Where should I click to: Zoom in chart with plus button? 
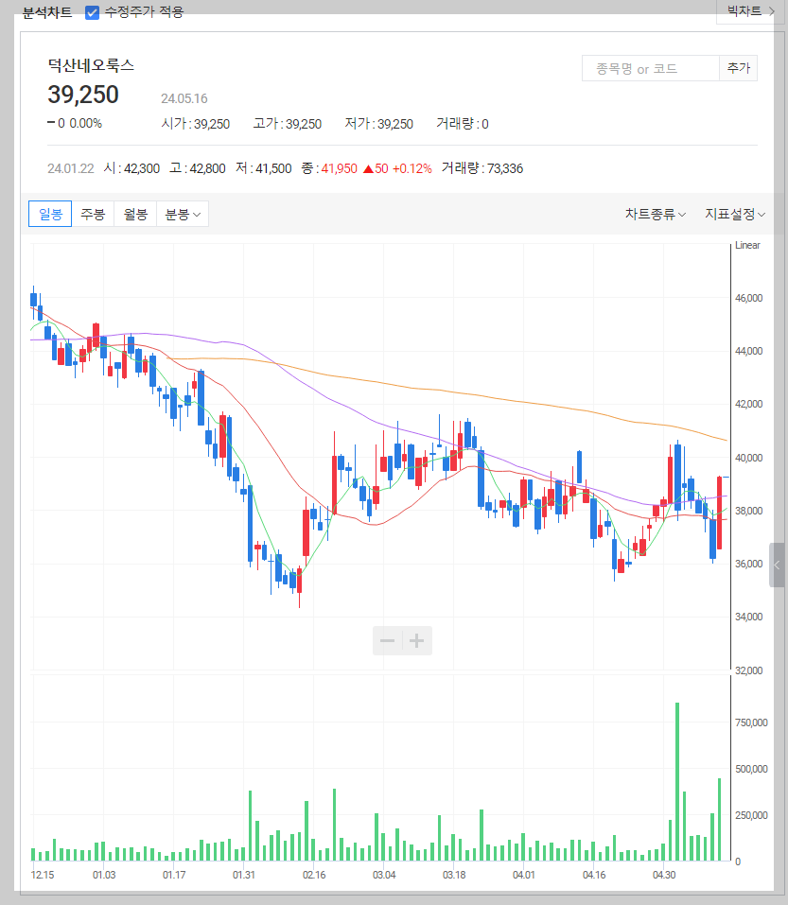[417, 640]
